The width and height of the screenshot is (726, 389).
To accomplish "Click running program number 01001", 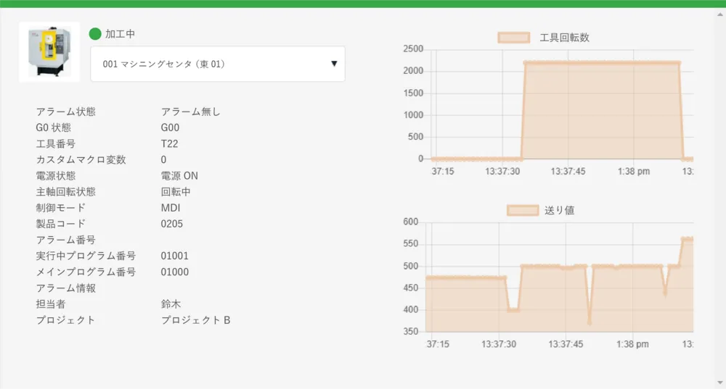I will (x=175, y=256).
